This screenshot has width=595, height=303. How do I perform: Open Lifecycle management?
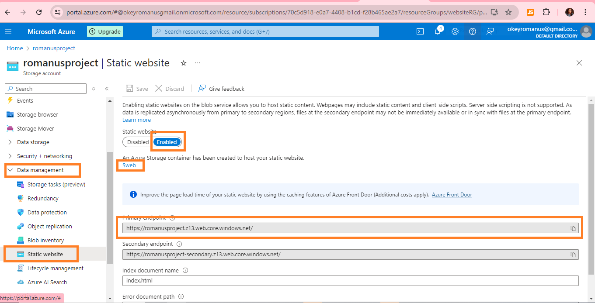(x=56, y=268)
